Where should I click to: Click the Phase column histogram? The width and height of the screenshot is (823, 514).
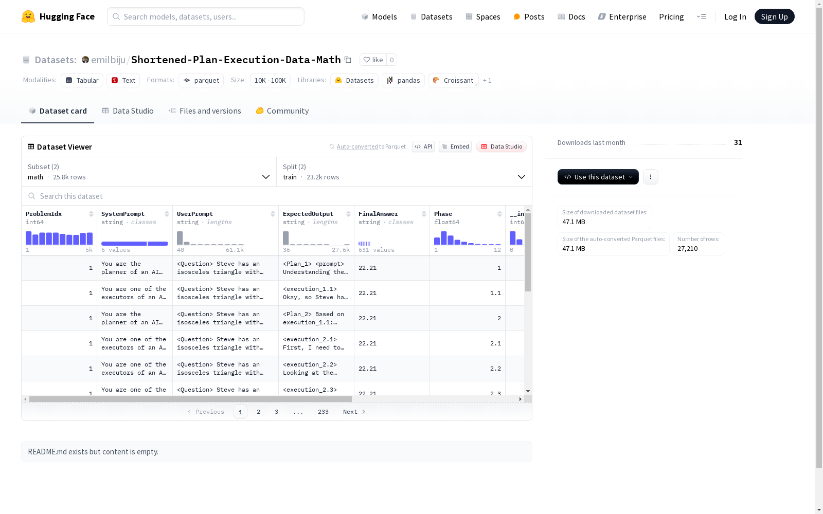pos(468,238)
